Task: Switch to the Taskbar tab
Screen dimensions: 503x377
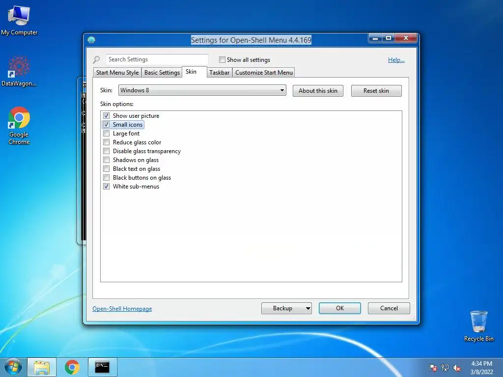Action: point(220,73)
